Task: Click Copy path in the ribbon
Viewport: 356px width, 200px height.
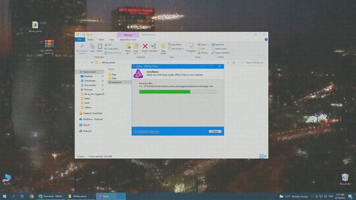Action: pos(111,49)
